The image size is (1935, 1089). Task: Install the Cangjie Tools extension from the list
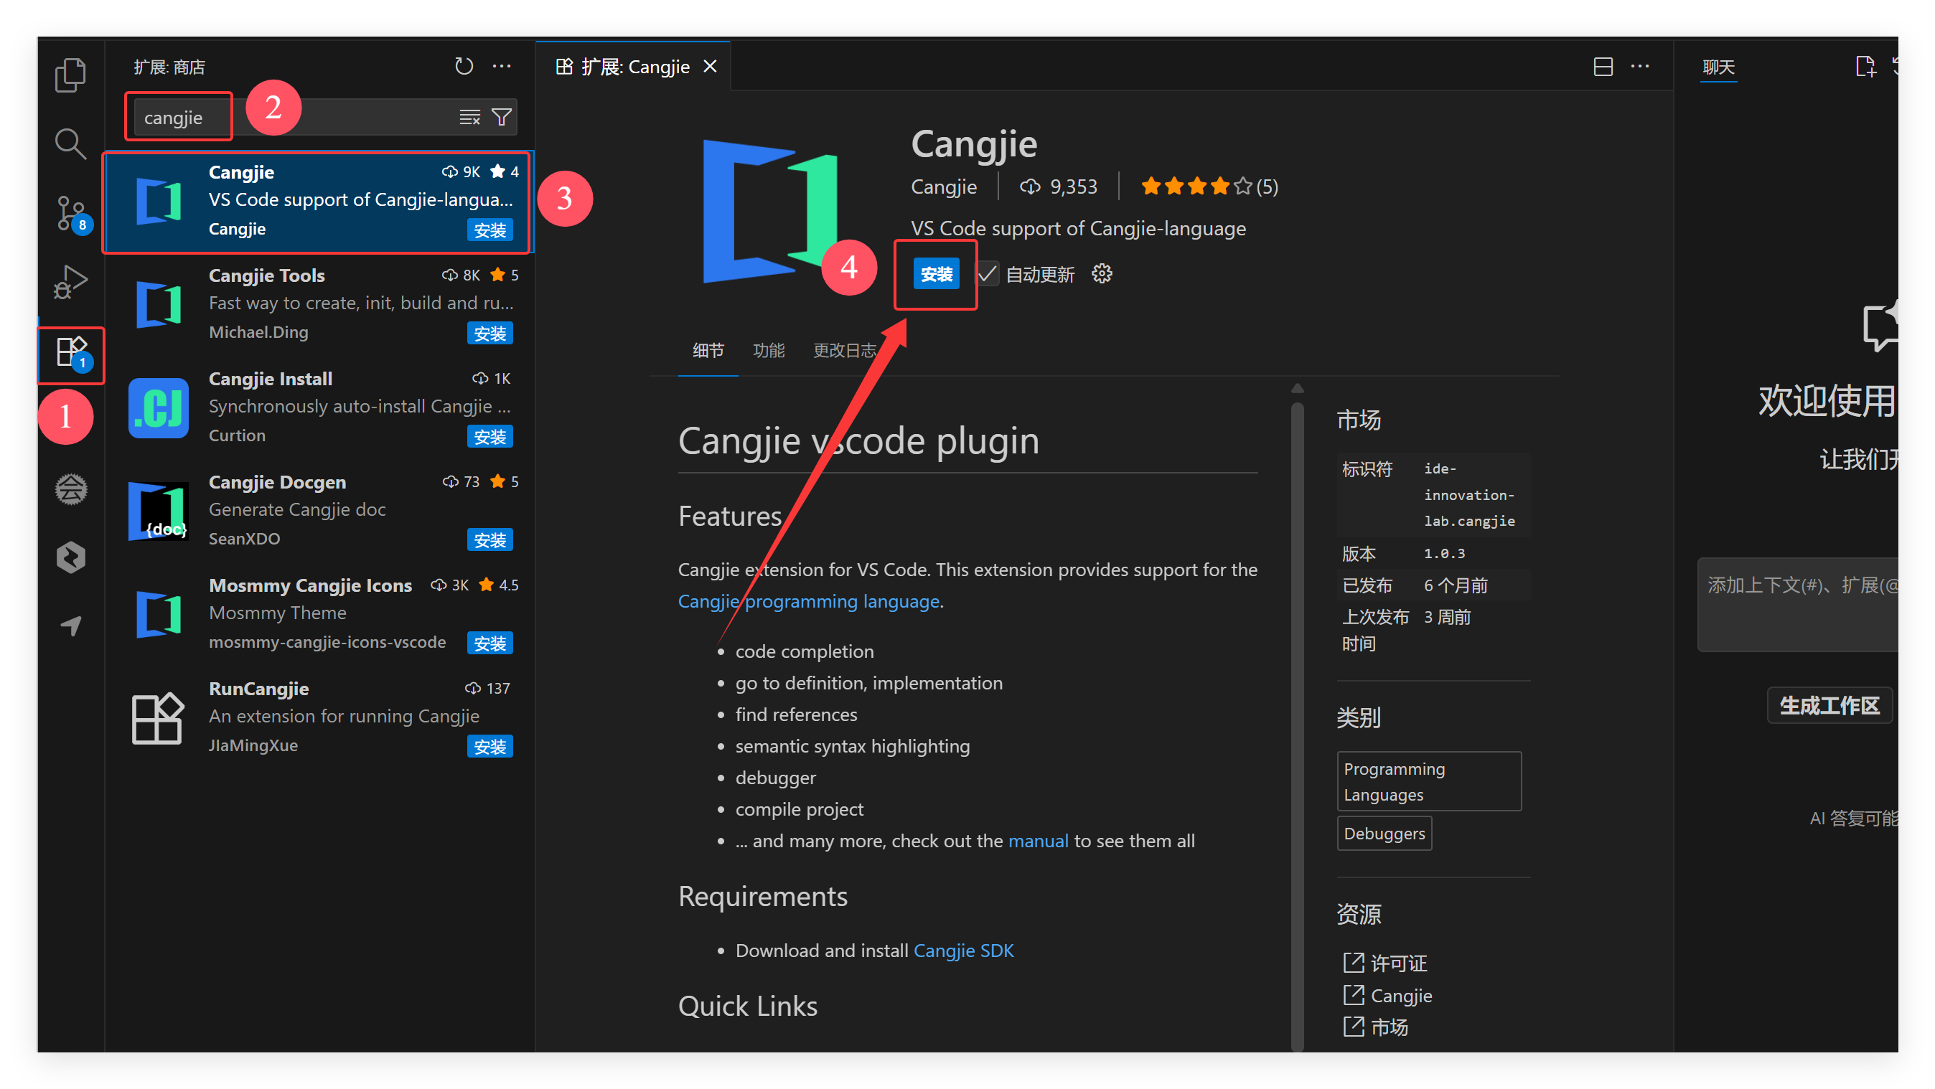pyautogui.click(x=489, y=334)
